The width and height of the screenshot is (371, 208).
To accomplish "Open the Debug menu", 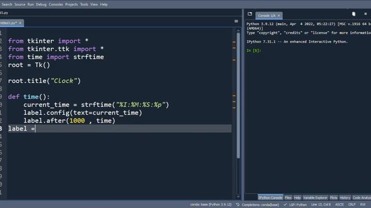I will point(41,4).
